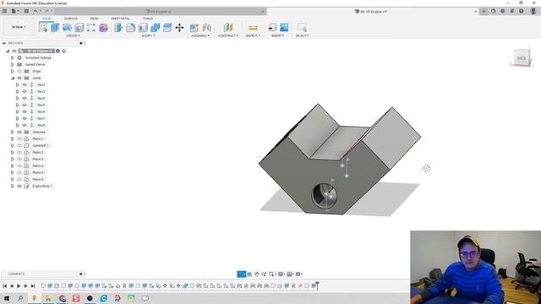Viewport: 541px width, 304px height.
Task: Switch to the Mesh tab
Action: point(94,19)
